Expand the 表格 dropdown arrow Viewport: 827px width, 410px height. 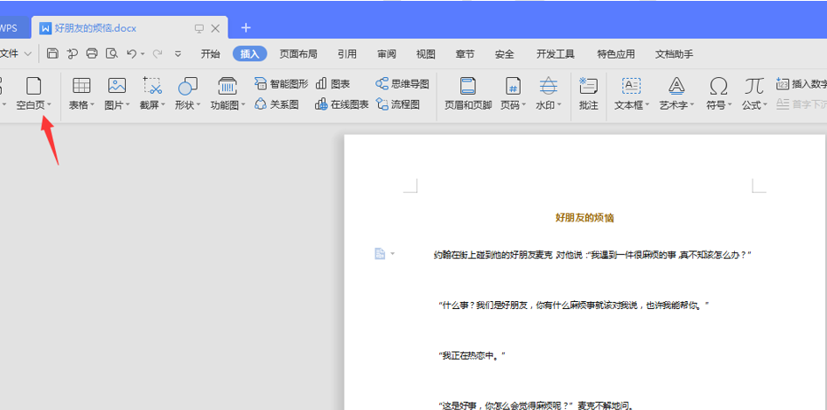point(92,105)
